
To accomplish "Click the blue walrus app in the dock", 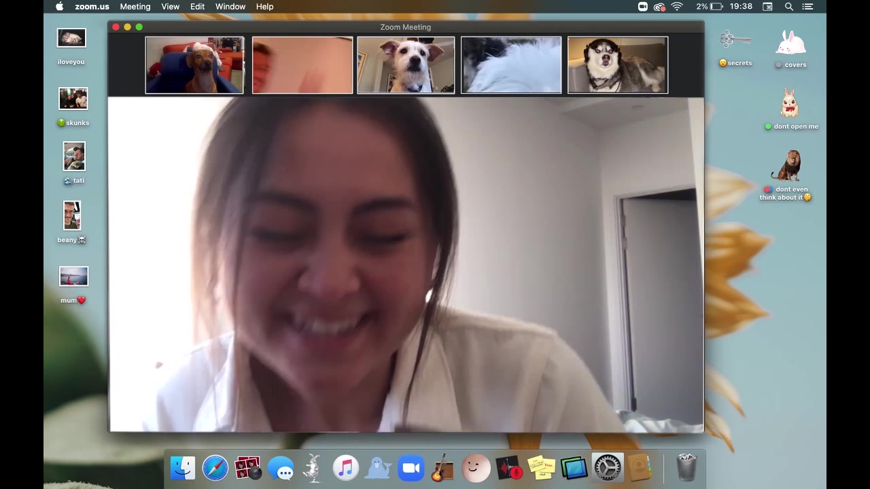I will 379,468.
